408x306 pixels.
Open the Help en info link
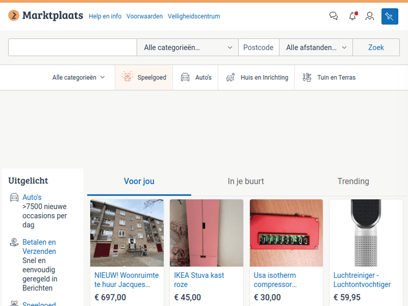(x=105, y=16)
